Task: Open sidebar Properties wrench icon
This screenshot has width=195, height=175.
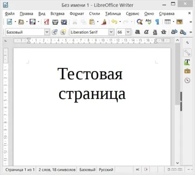Action: click(187, 53)
